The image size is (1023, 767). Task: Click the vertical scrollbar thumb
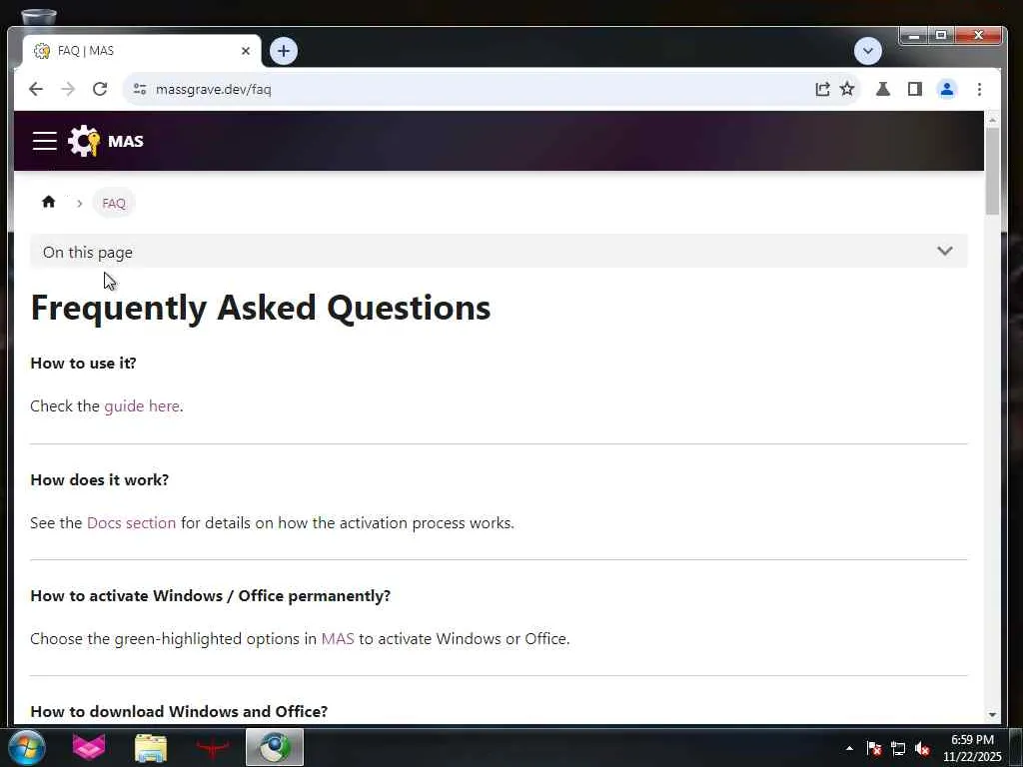(992, 171)
